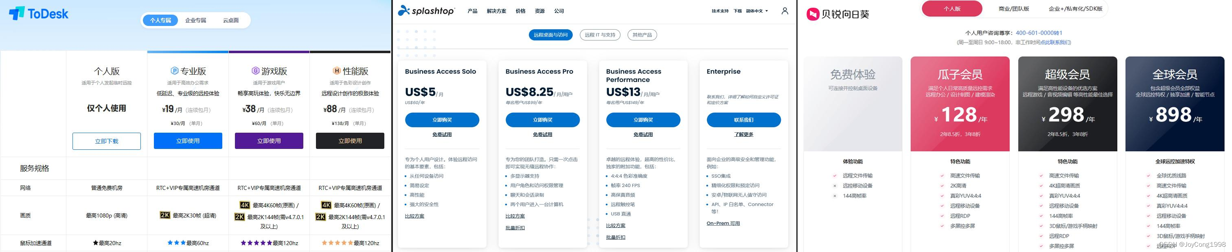1232x252 pixels.
Task: Click the US$8.25 price text
Action: click(529, 91)
